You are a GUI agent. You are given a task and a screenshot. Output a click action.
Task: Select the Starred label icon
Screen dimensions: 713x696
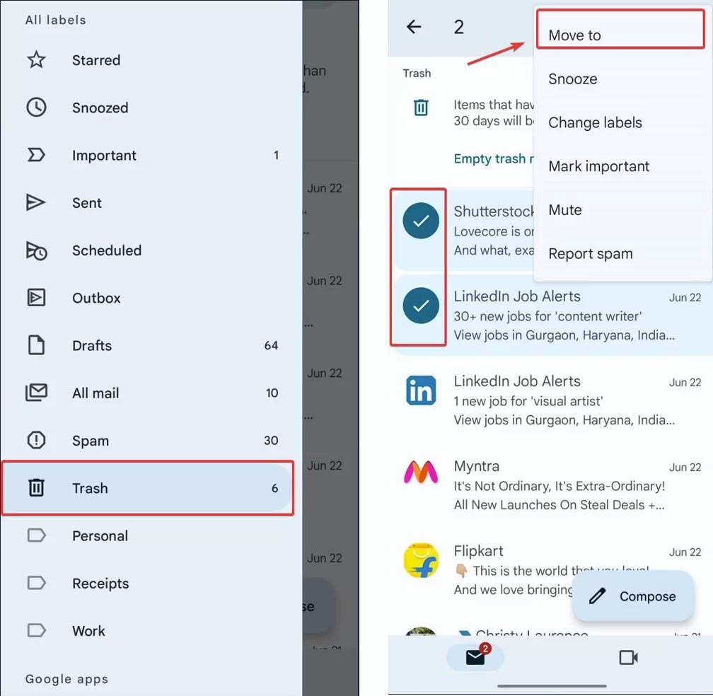pos(36,60)
